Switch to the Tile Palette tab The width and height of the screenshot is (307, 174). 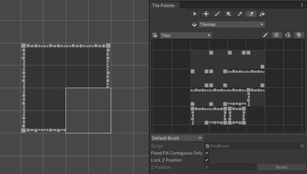[x=163, y=5]
